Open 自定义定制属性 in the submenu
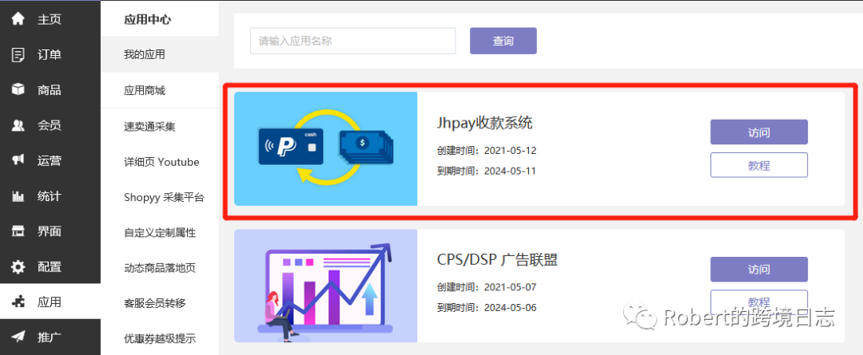Viewport: 863px width, 355px height. 160,233
